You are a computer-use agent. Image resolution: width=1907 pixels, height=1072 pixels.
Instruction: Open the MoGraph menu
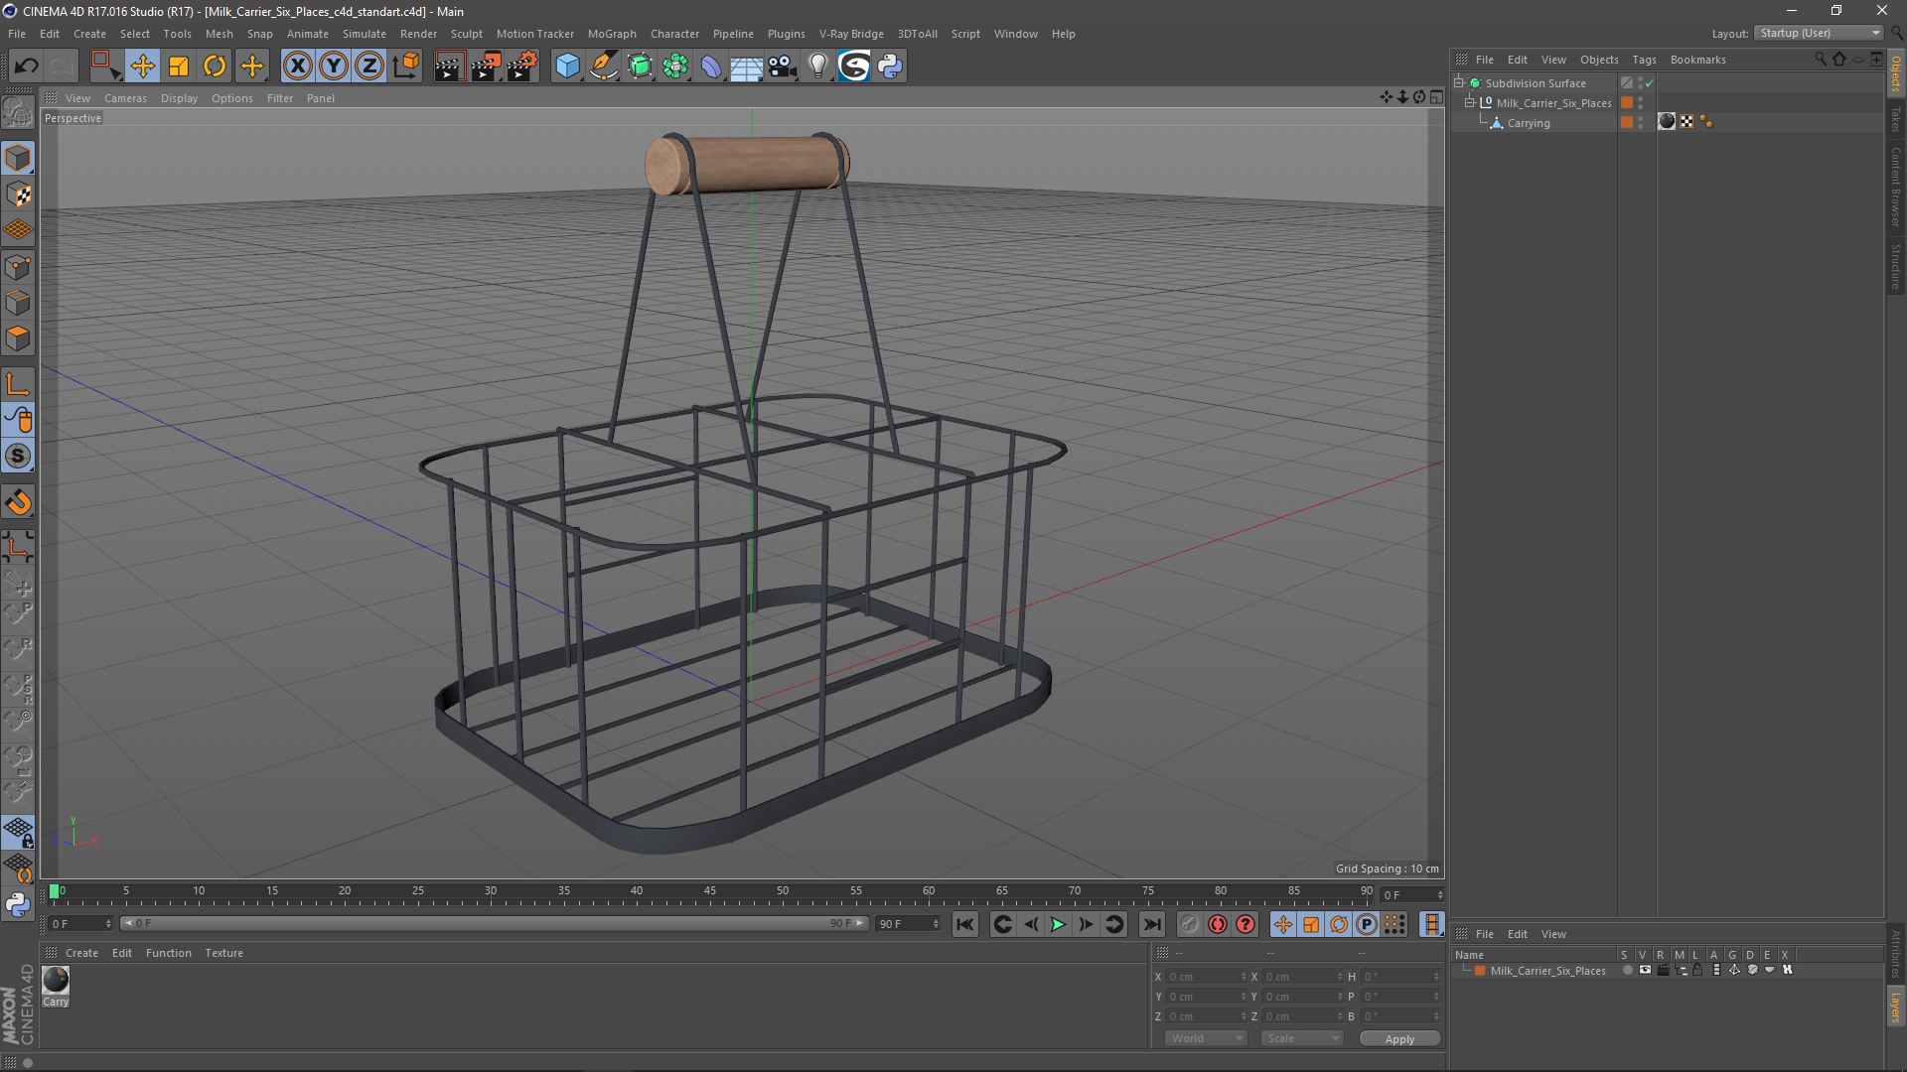(x=612, y=34)
